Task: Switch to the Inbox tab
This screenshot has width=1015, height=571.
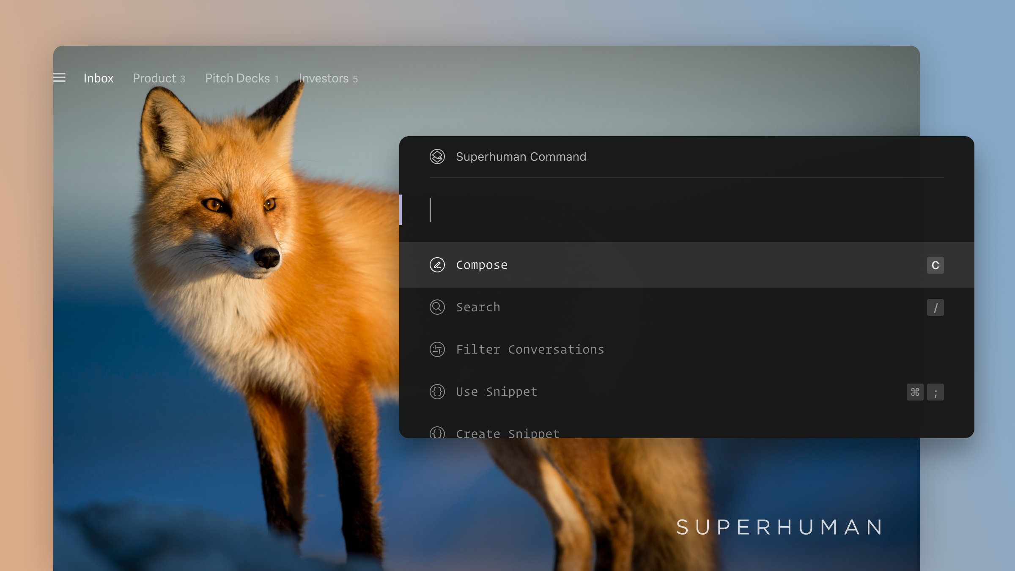Action: (98, 78)
